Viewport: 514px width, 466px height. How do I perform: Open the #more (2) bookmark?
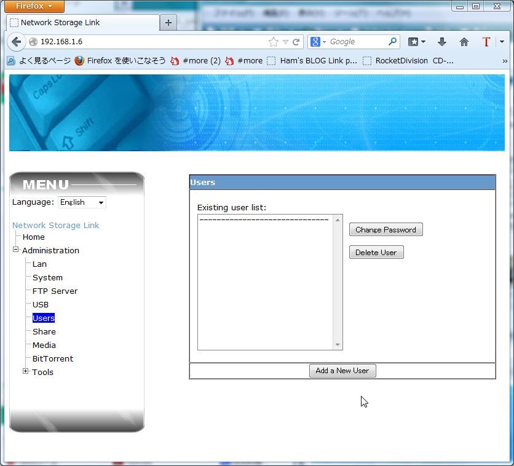tap(196, 61)
